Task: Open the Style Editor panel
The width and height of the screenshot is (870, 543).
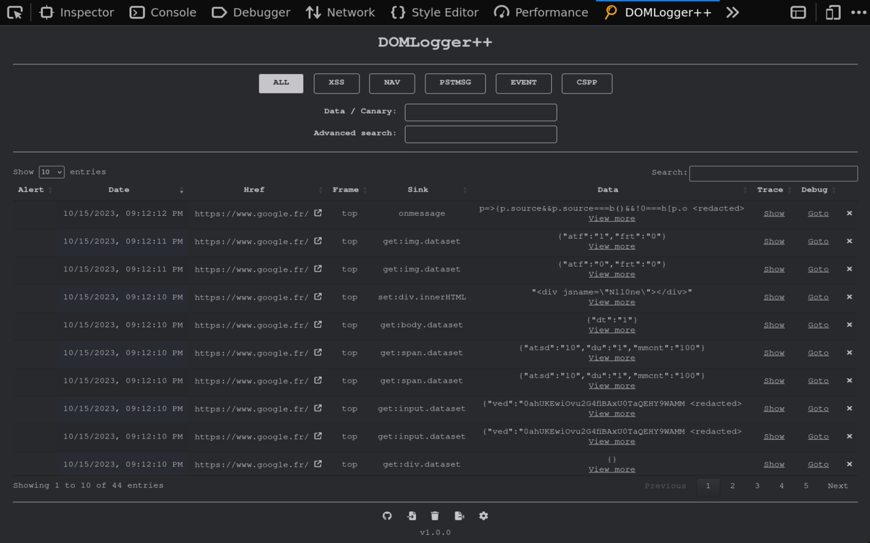Action: [x=434, y=12]
